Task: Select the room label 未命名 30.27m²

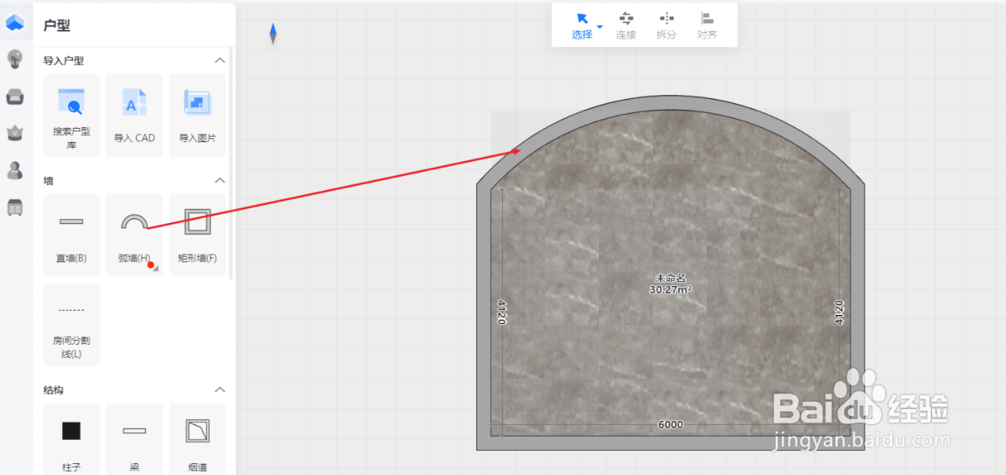Action: [x=670, y=283]
